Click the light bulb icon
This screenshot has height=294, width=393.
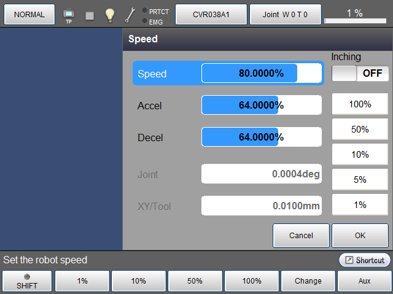pos(109,15)
